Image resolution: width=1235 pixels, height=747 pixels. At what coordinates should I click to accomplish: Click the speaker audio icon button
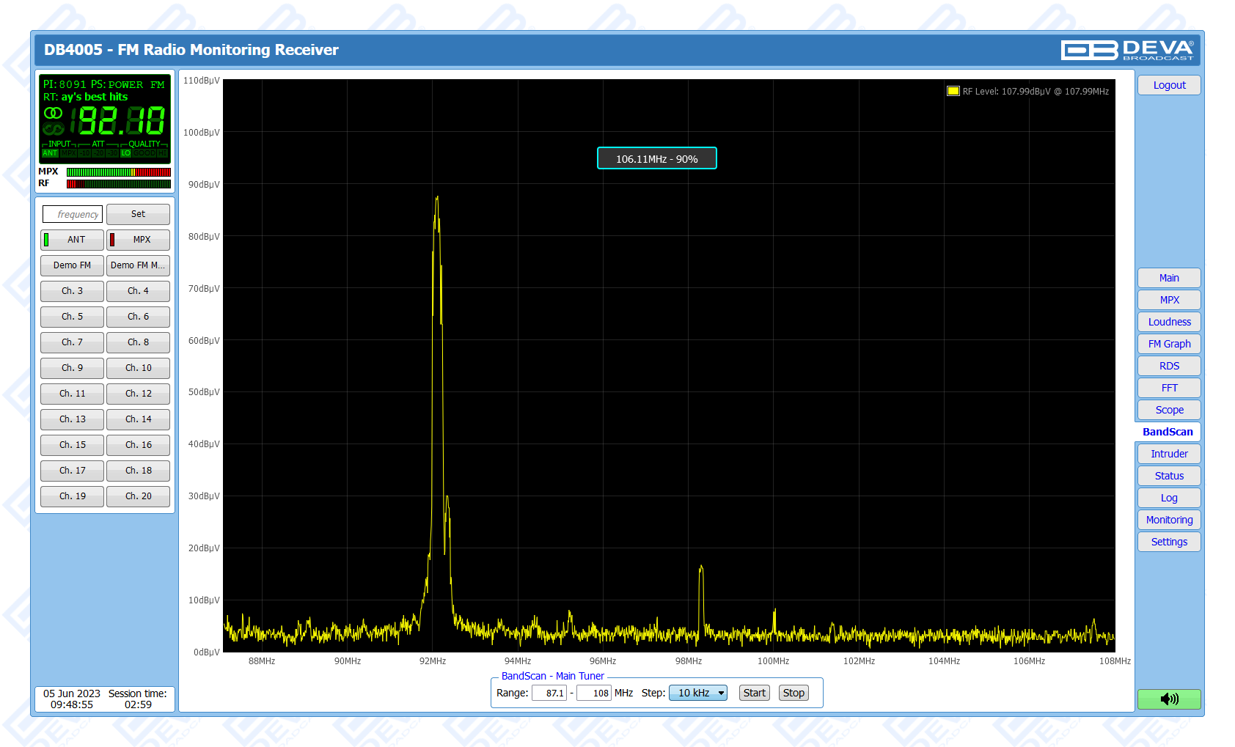coord(1169,699)
